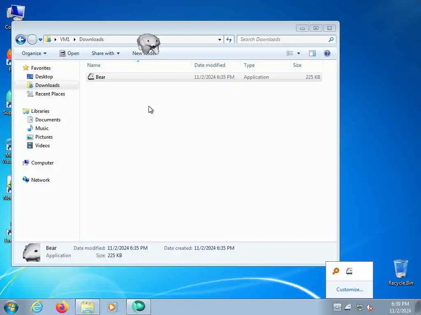Select Network in navigation pane
421x315 pixels.
coord(41,180)
